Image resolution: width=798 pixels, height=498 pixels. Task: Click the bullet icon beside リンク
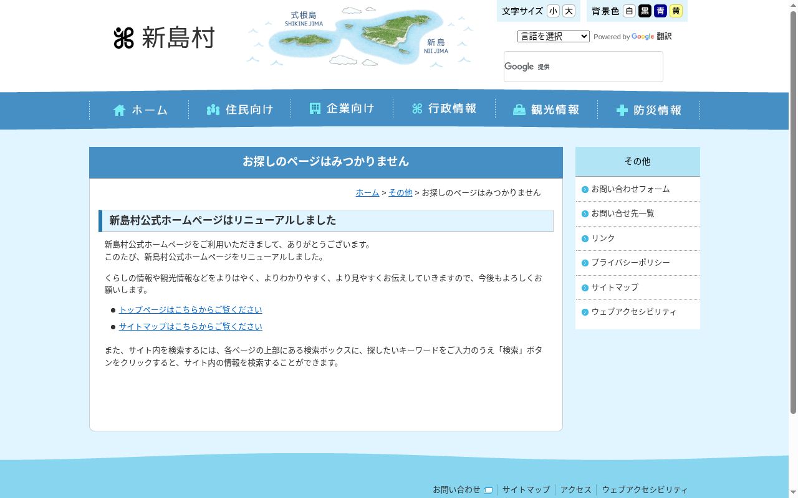pos(585,238)
